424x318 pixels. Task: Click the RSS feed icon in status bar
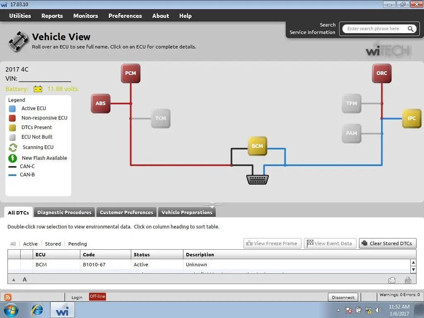coord(8,297)
